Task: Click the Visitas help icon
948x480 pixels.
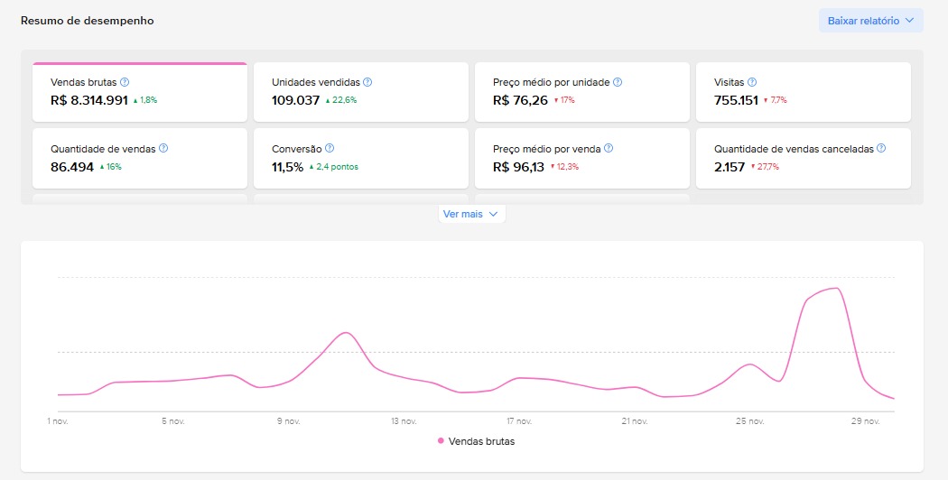Action: coord(752,82)
